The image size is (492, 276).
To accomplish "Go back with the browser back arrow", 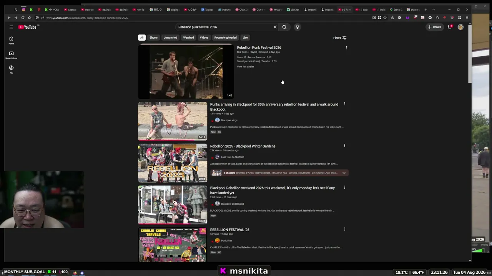I will coord(9,18).
